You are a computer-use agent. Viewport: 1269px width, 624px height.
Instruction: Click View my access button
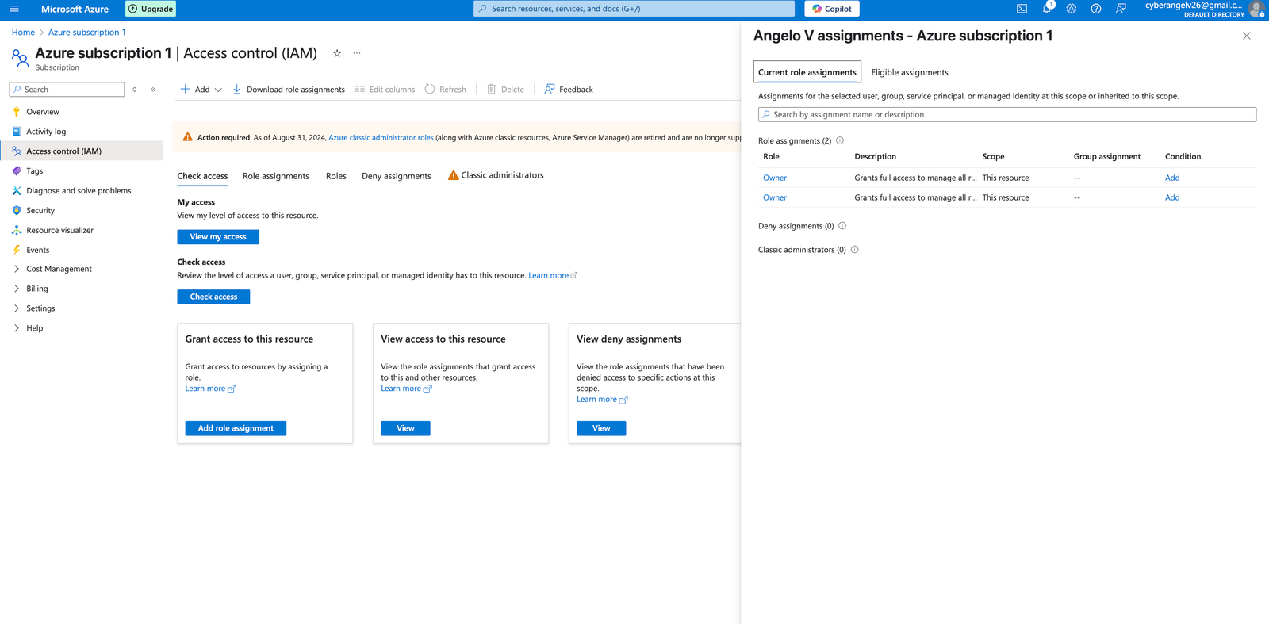(x=218, y=237)
